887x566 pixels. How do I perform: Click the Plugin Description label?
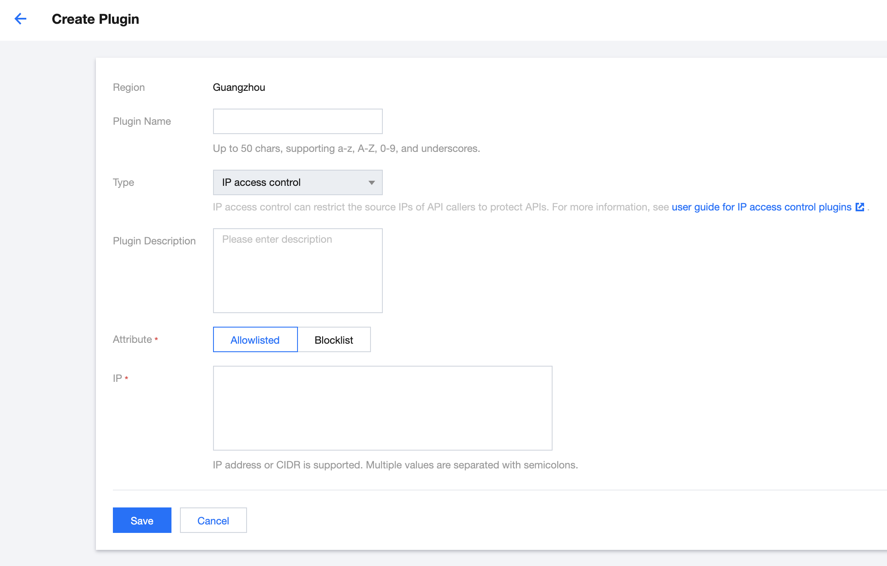154,241
